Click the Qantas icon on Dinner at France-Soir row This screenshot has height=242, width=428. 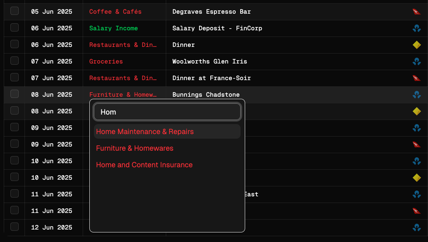(x=417, y=78)
